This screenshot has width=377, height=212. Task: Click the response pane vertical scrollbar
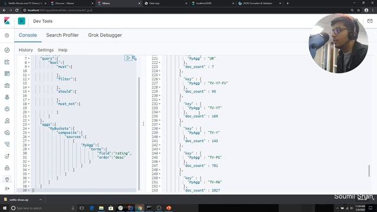pos(369,171)
